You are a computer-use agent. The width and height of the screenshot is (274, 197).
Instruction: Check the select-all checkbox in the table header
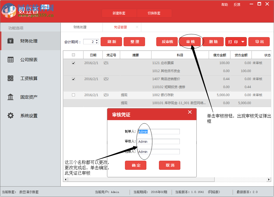coord(73,55)
